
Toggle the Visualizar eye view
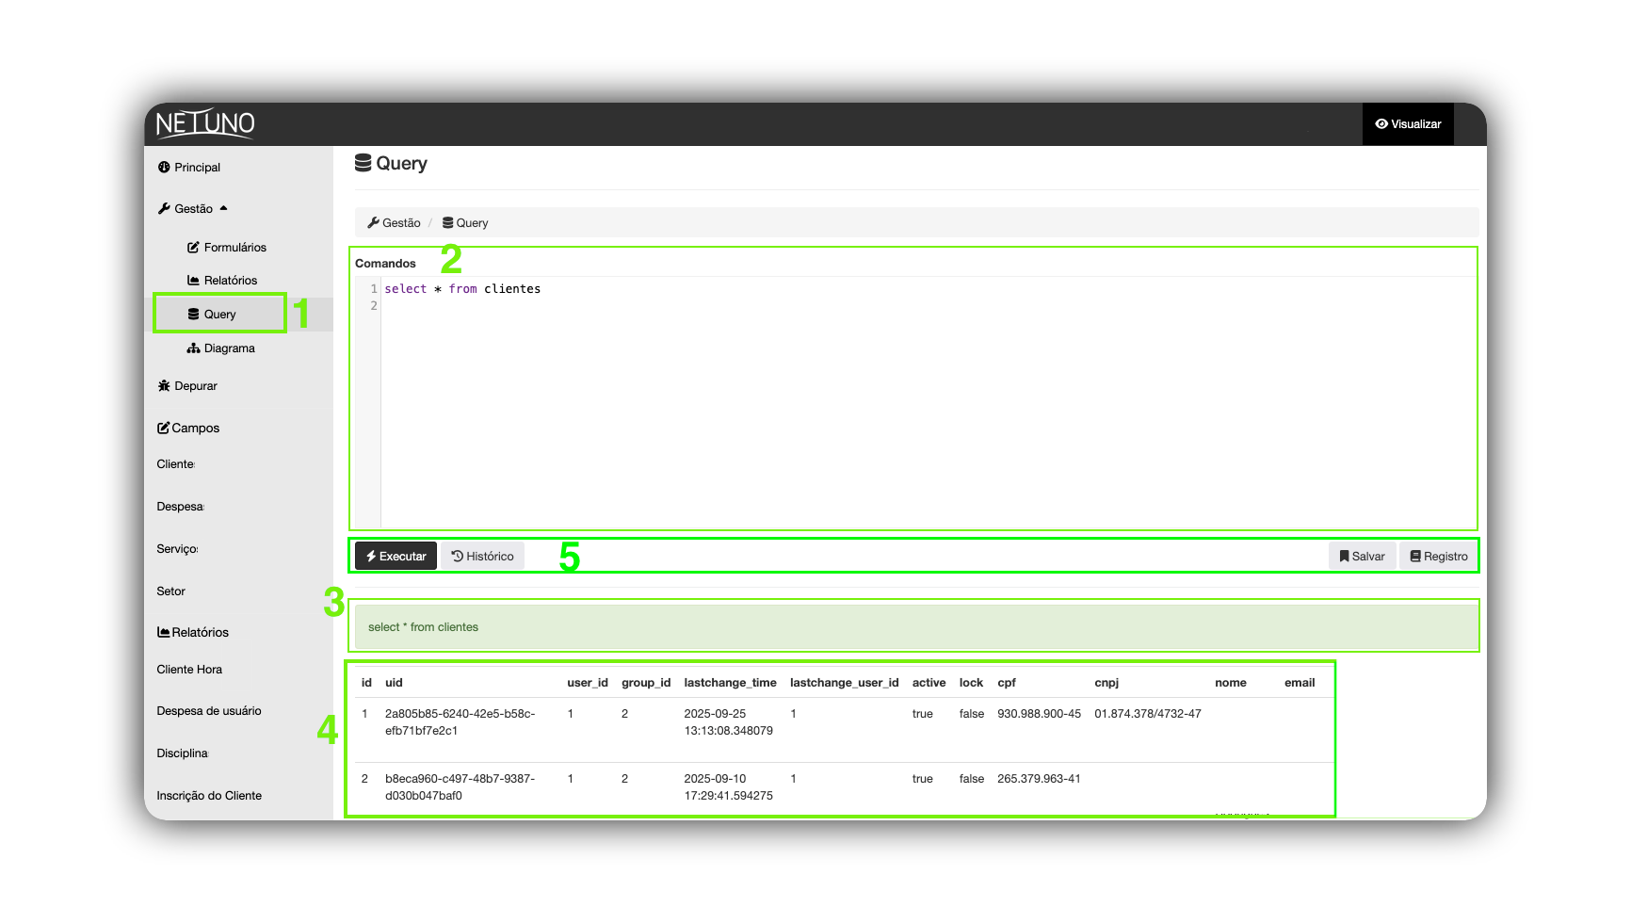click(x=1408, y=123)
